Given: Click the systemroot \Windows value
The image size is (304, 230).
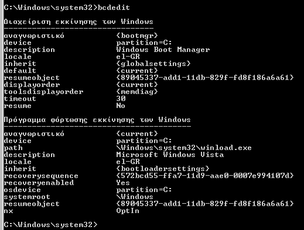Looking at the screenshot, I should click(135, 197).
